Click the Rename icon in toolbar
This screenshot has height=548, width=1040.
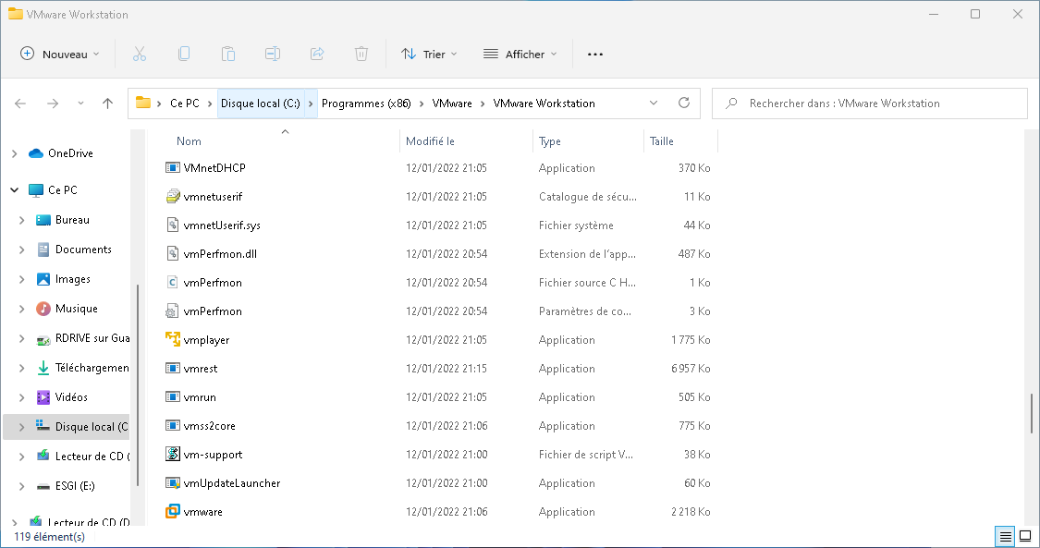click(273, 55)
